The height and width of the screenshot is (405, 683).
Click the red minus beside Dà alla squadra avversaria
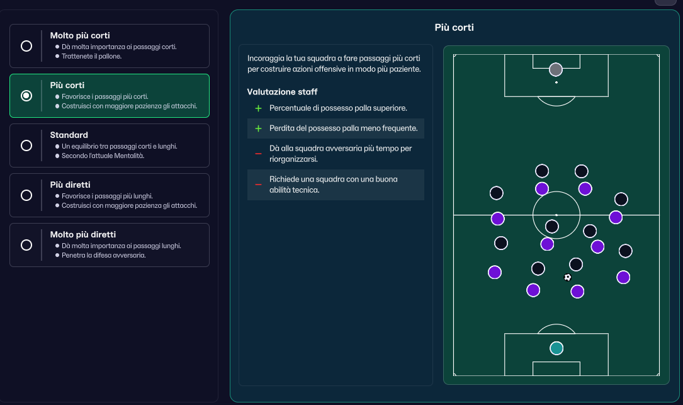click(258, 154)
